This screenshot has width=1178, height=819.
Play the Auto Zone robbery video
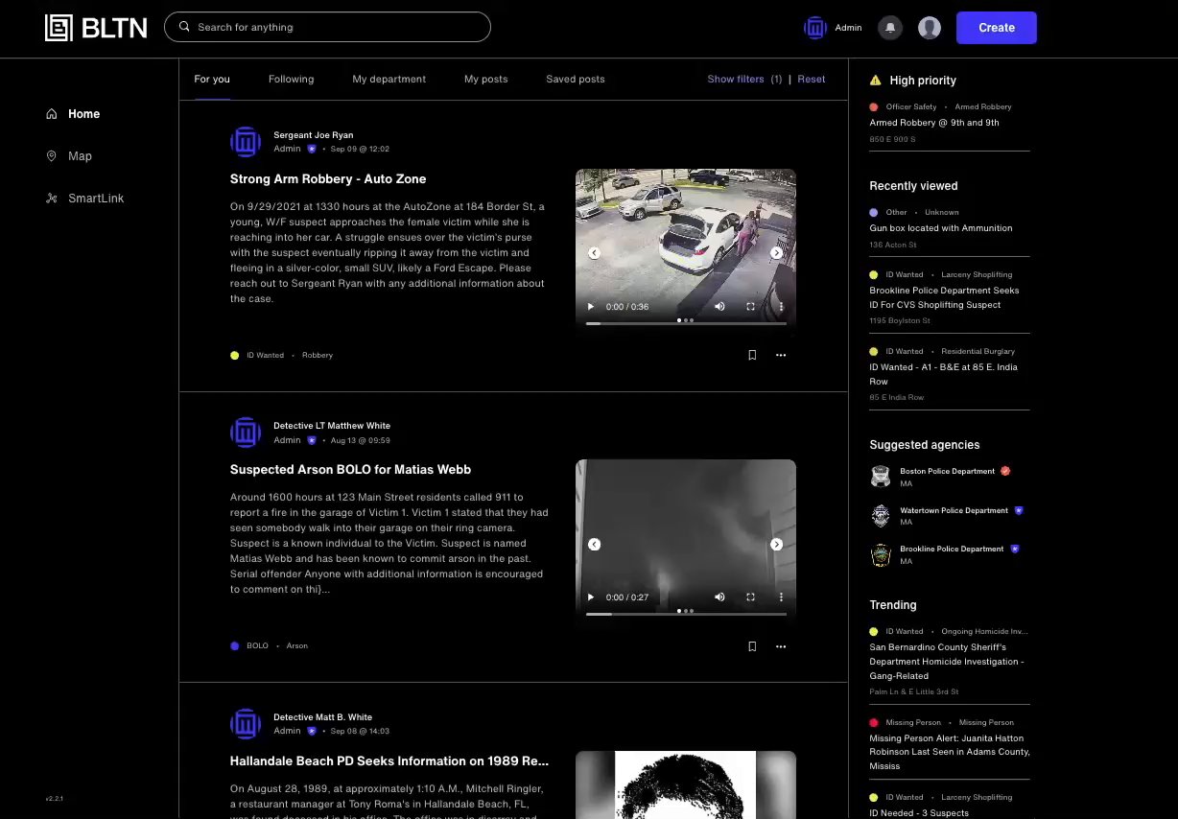591,307
